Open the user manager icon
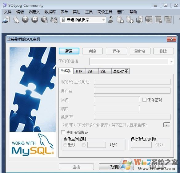The width and height of the screenshot is (180, 173). [111, 19]
